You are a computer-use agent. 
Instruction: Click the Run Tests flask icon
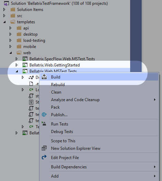click(x=44, y=124)
